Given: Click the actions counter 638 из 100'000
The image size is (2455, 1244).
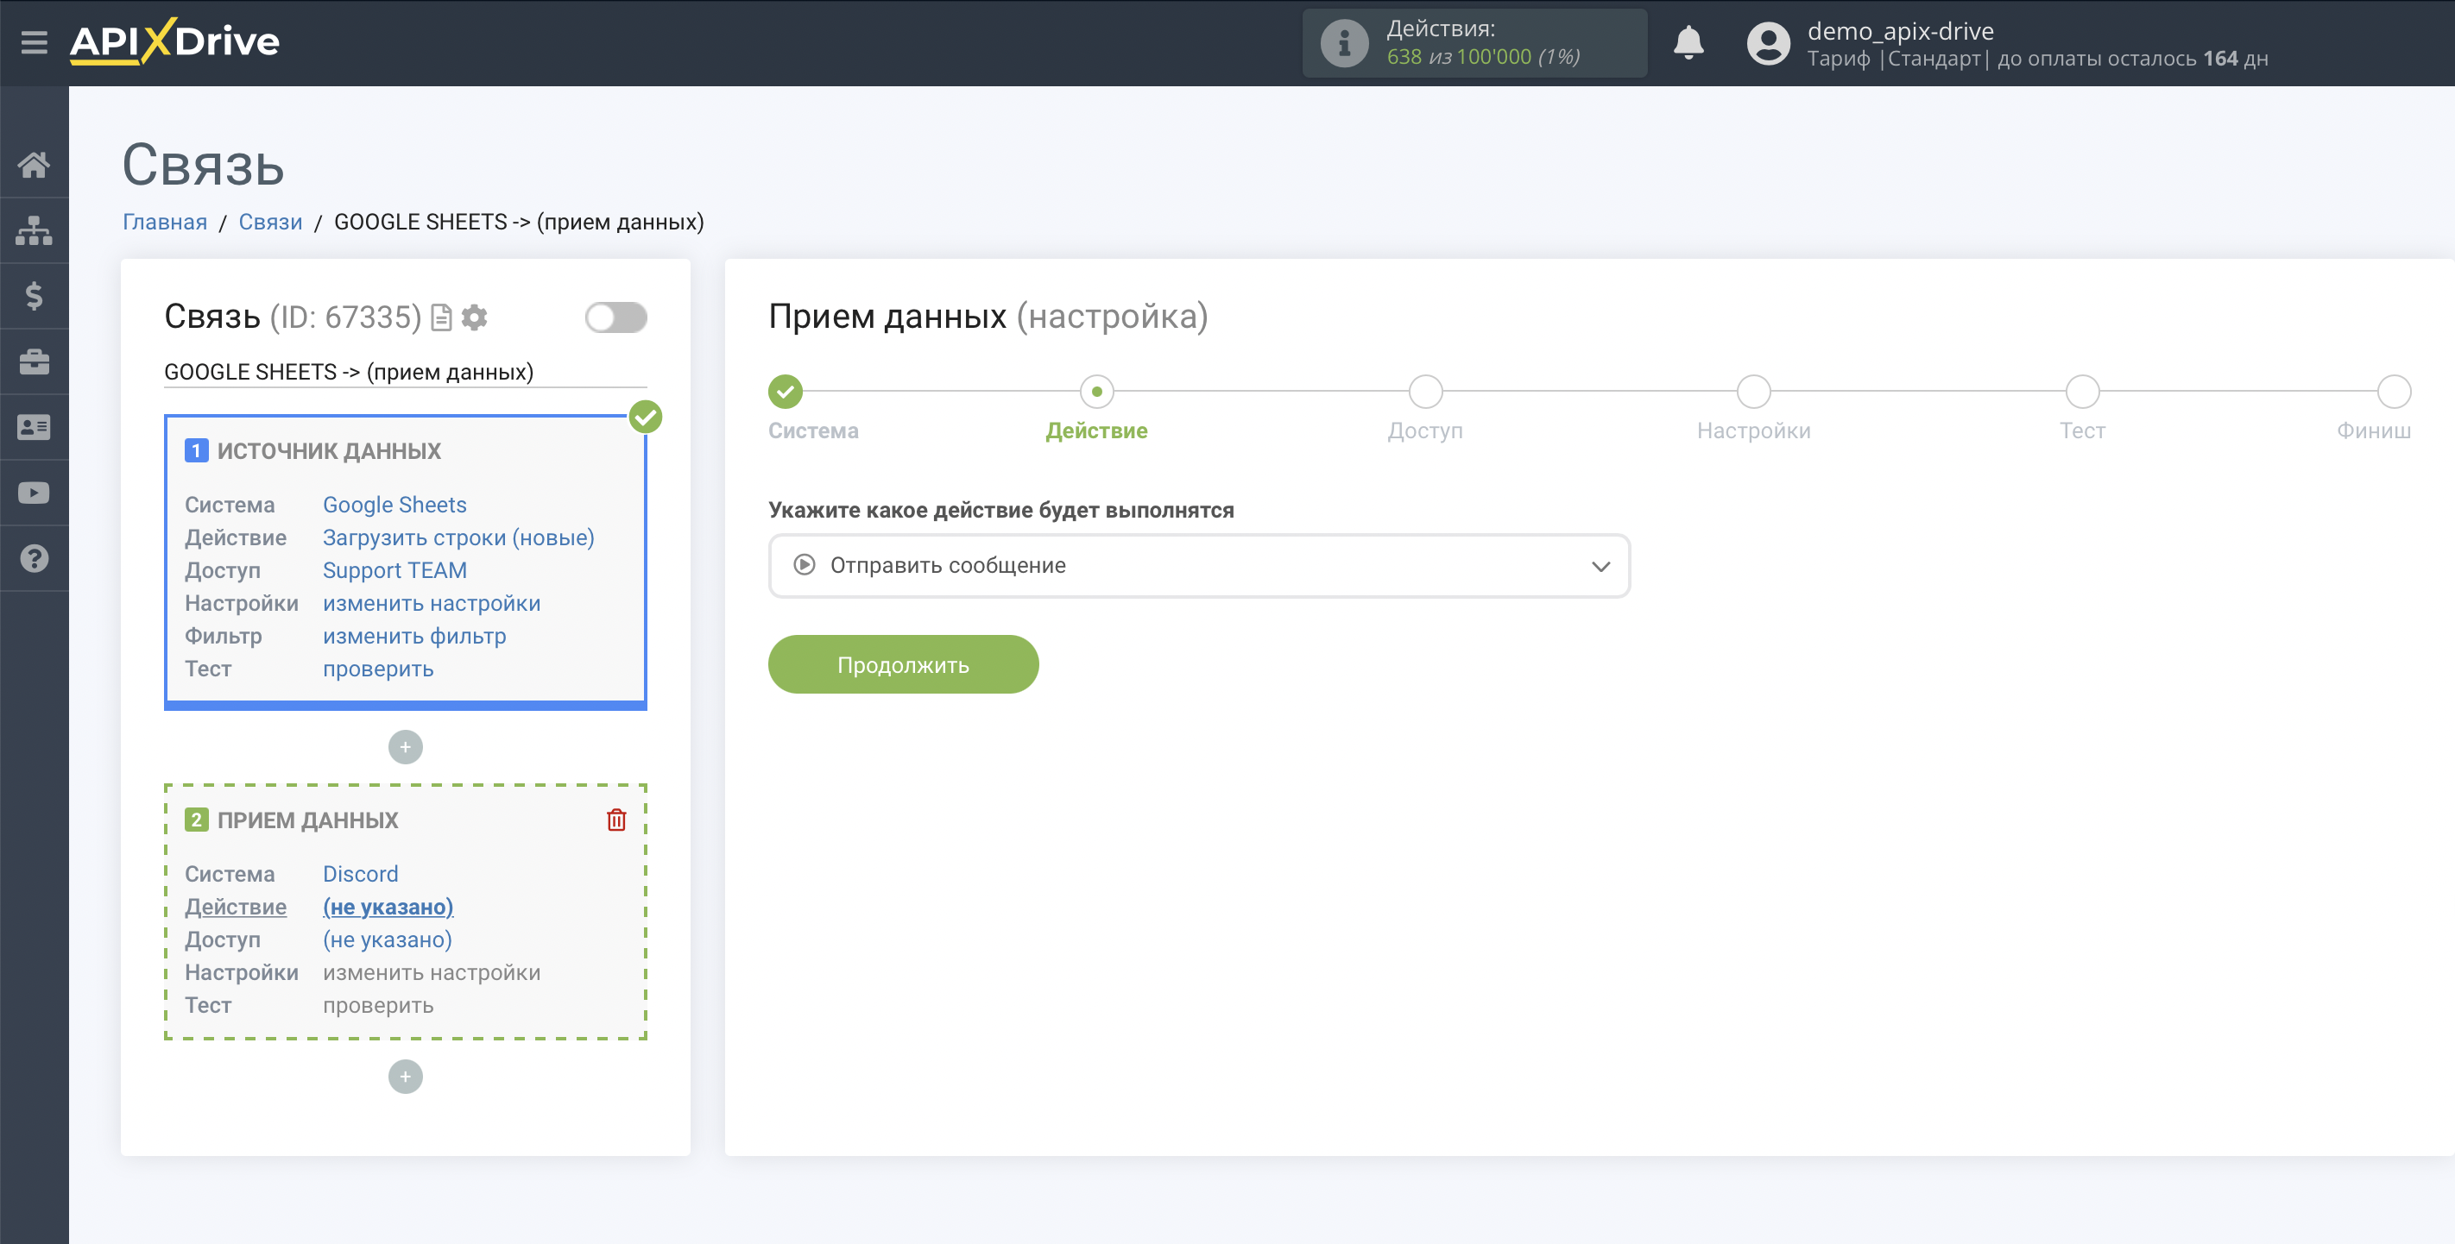Looking at the screenshot, I should click(1483, 57).
